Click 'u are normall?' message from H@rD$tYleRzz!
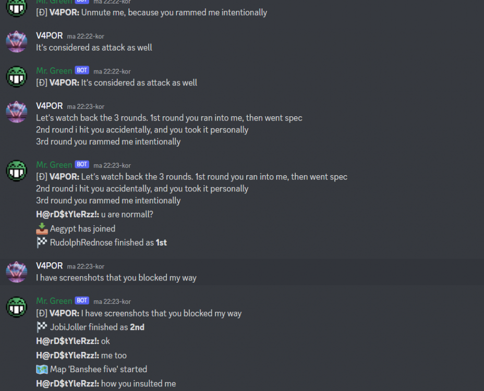The width and height of the screenshot is (484, 391). 94,214
